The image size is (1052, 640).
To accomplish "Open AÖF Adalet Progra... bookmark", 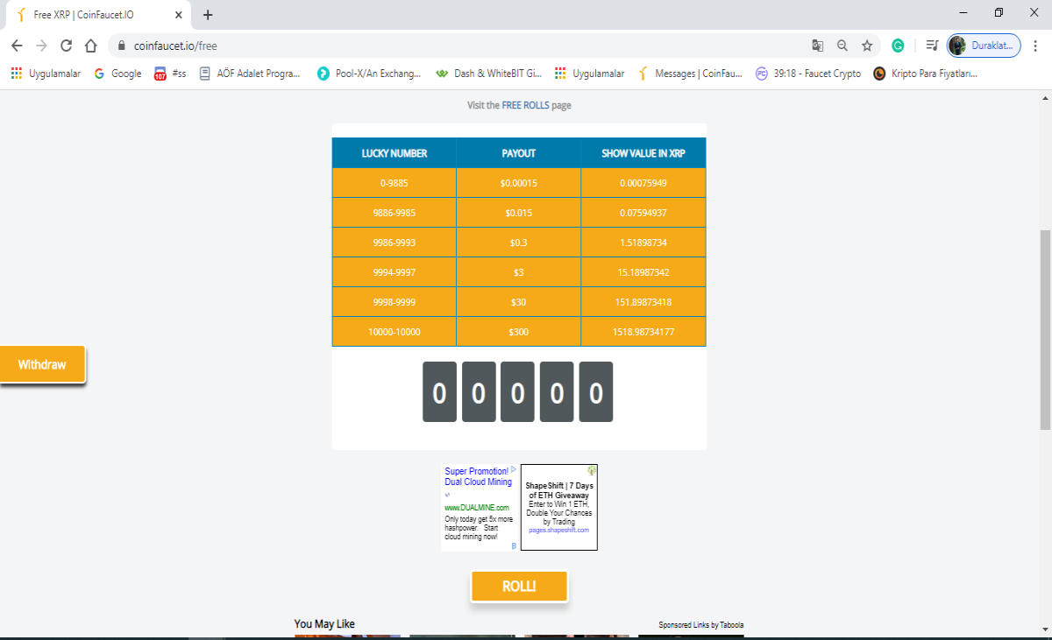I will pos(250,74).
